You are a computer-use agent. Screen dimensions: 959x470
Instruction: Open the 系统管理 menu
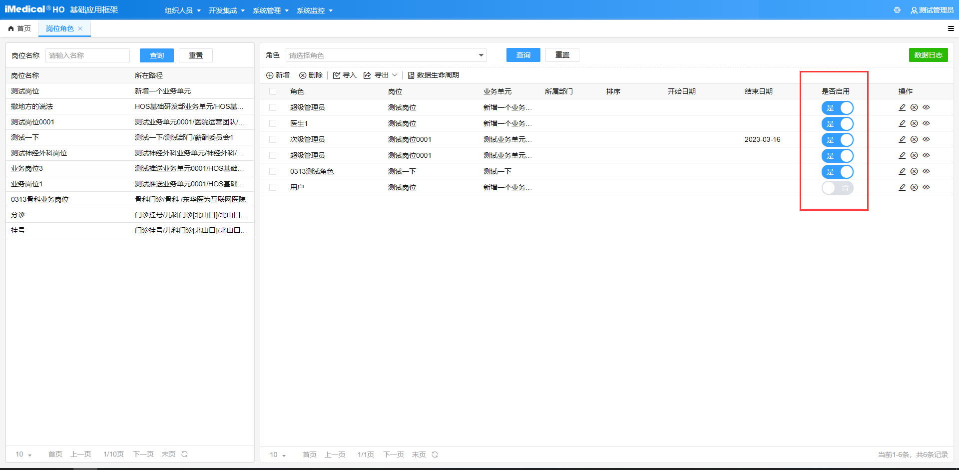[x=270, y=10]
